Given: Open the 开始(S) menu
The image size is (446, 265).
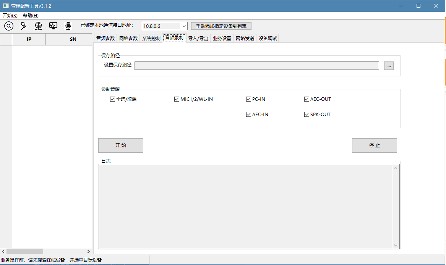Looking at the screenshot, I should click(x=10, y=15).
